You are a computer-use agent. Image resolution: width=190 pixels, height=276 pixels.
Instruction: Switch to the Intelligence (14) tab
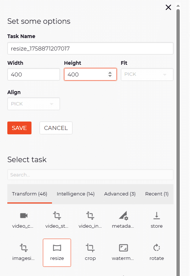tap(76, 194)
